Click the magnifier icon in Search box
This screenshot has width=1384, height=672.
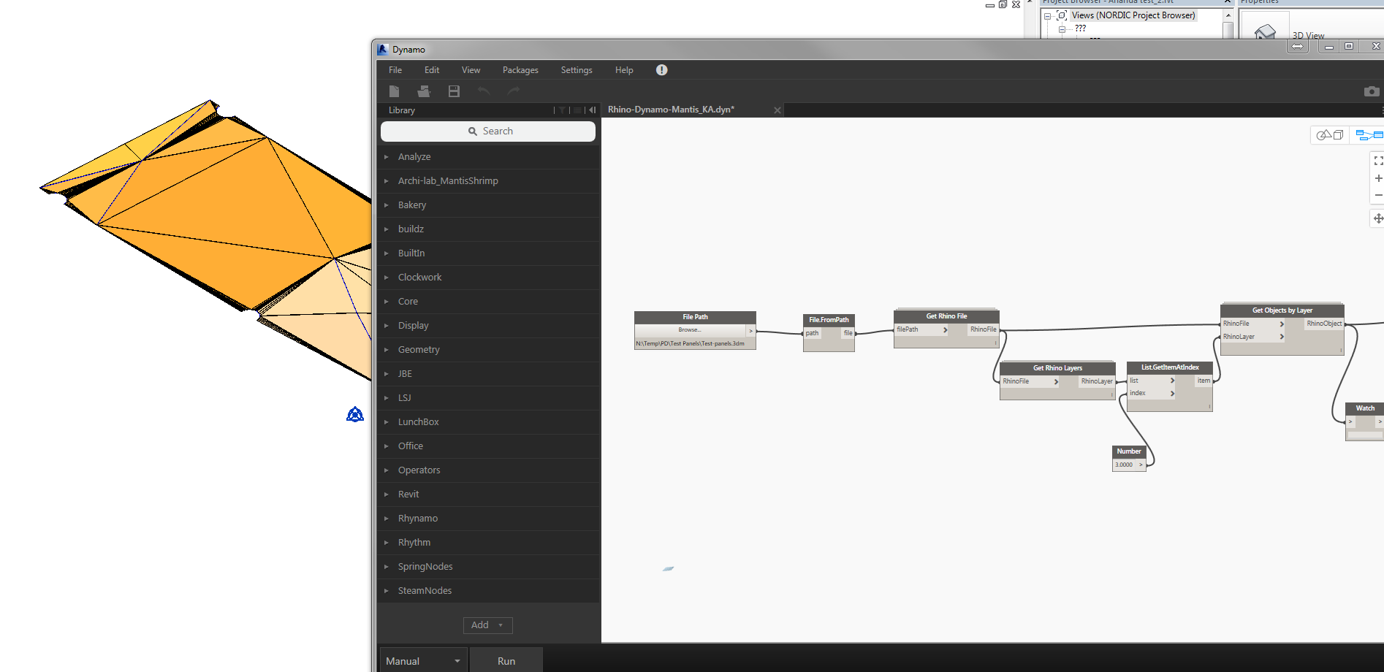(x=473, y=131)
